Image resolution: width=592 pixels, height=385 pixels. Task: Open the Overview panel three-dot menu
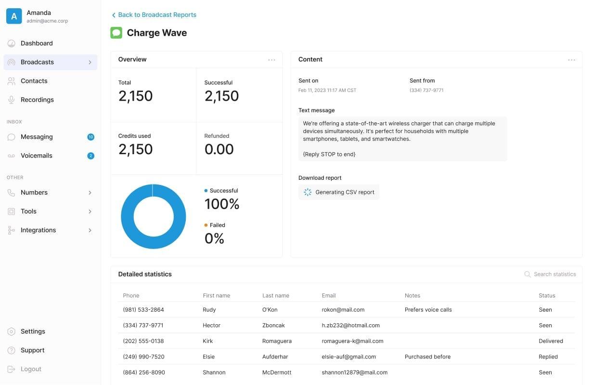tap(271, 60)
